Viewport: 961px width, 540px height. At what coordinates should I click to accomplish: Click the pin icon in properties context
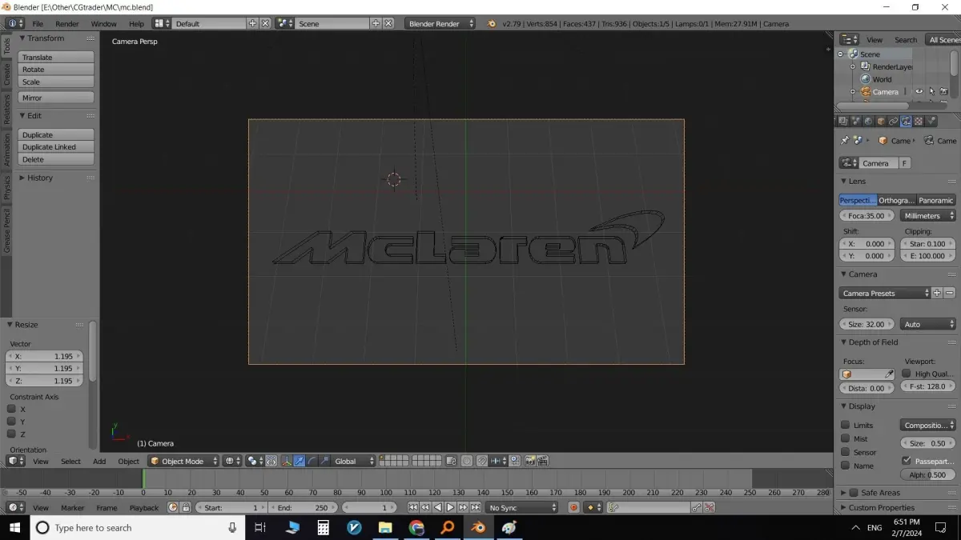pos(845,140)
